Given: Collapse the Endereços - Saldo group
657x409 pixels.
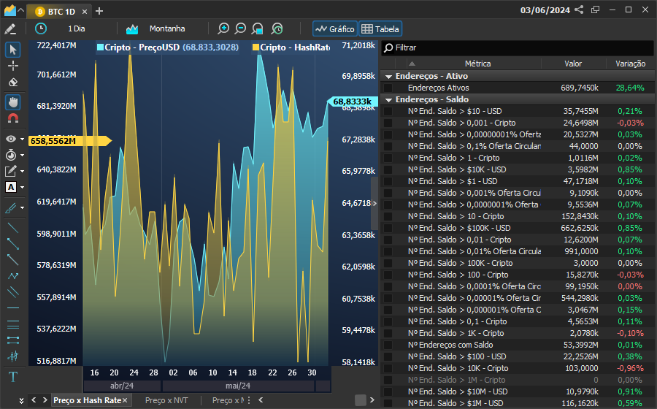Looking at the screenshot, I should [x=388, y=100].
